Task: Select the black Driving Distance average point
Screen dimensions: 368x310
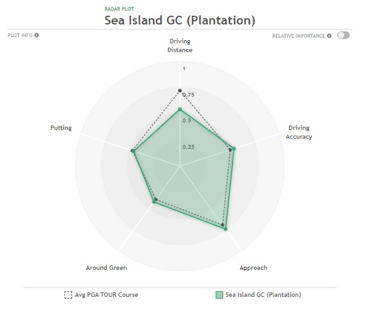Action: click(x=180, y=90)
